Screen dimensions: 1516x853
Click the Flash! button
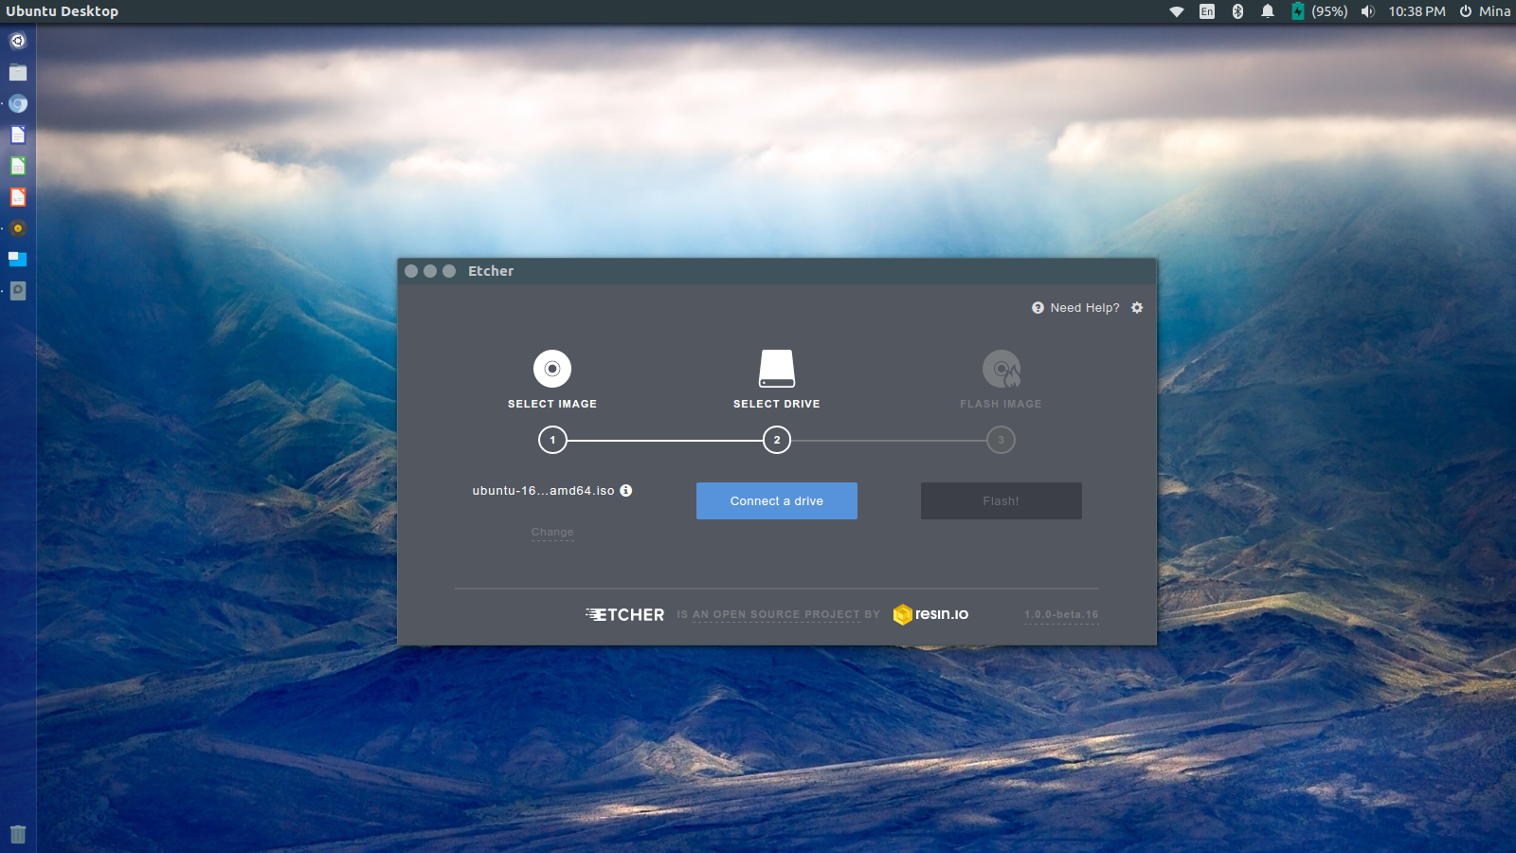pos(1002,500)
